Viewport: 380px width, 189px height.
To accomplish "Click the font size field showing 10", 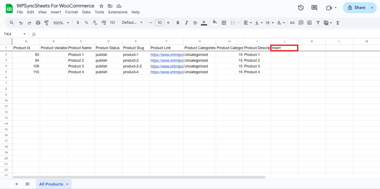I will click(160, 23).
